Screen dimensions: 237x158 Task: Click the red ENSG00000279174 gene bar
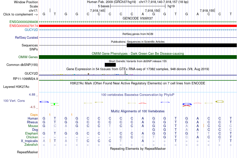click(x=138, y=26)
